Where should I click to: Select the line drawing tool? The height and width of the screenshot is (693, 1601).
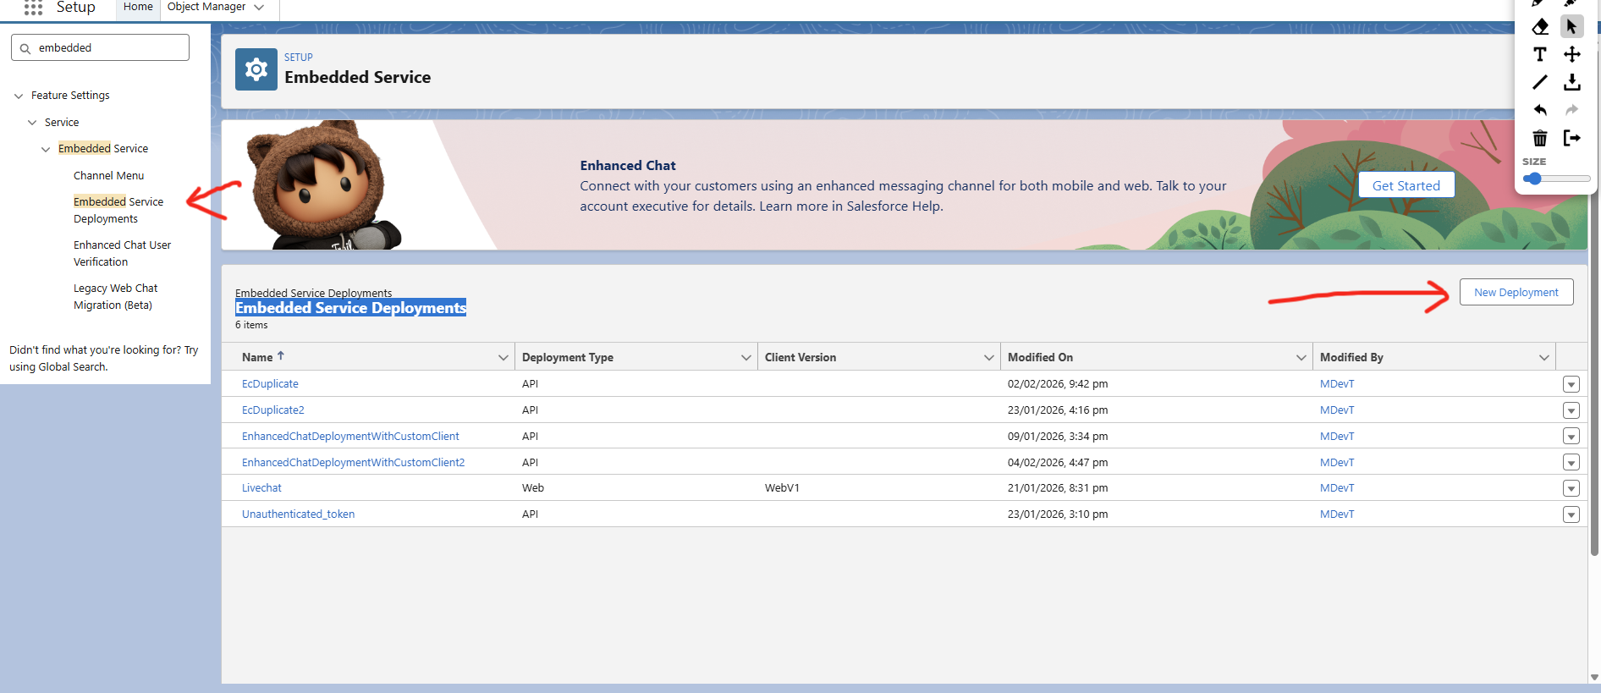tap(1540, 82)
